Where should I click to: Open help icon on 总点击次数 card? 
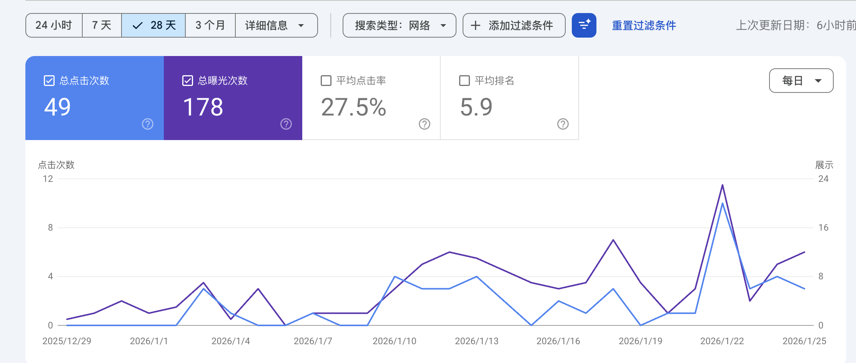(148, 124)
